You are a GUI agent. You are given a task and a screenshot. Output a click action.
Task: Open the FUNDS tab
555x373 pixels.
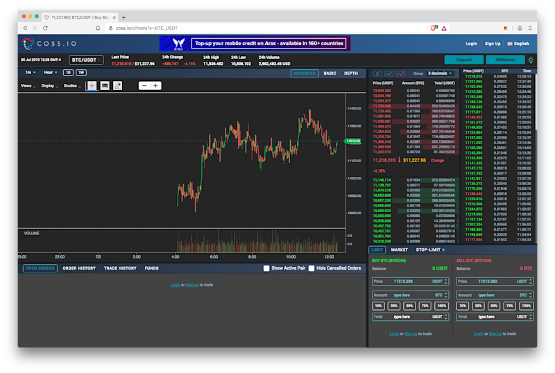coord(151,268)
